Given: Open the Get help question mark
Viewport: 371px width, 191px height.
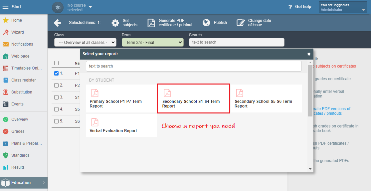Looking at the screenshot, I should 290,7.
